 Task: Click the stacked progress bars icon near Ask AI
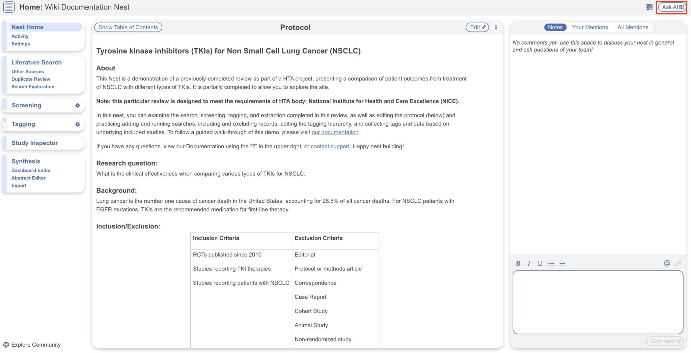click(649, 7)
